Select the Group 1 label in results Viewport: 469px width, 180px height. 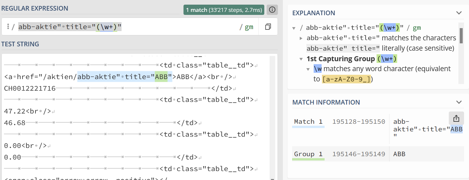point(308,154)
